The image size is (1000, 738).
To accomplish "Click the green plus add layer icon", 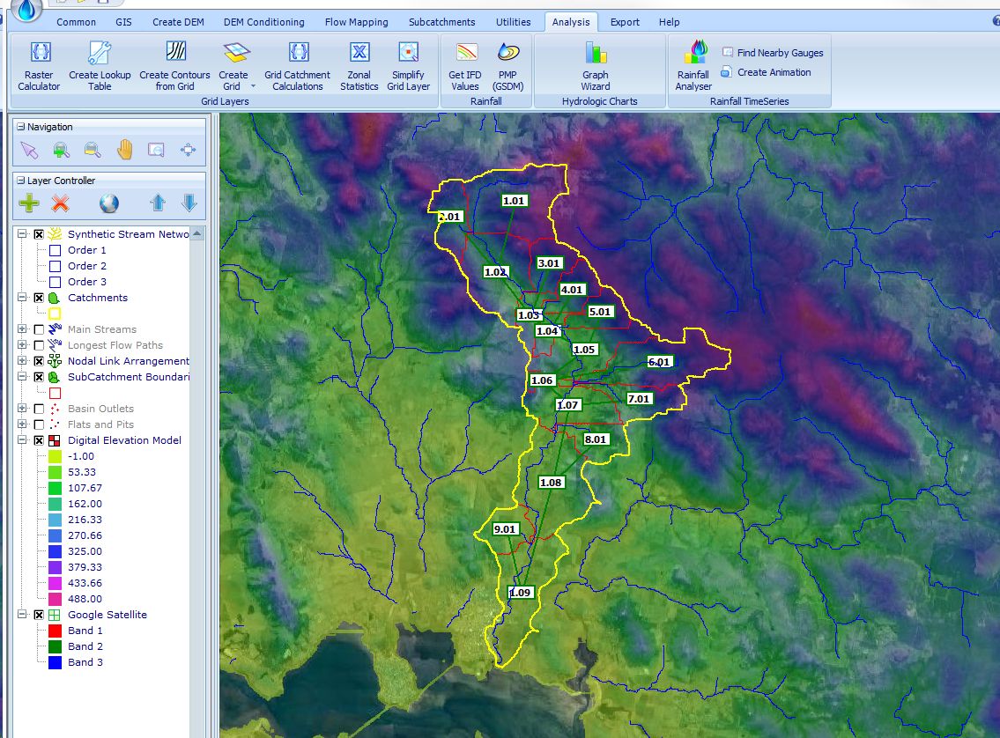I will pos(29,203).
